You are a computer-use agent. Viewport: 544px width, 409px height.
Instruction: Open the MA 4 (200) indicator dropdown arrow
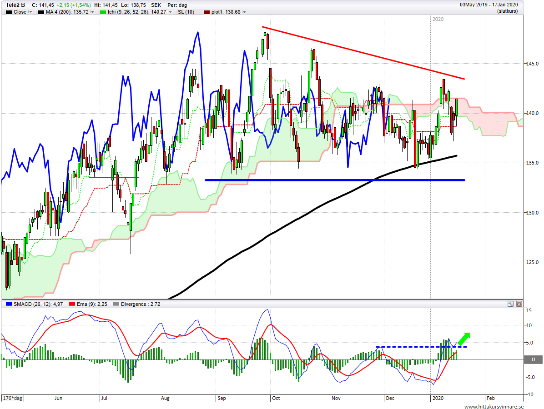pos(92,12)
